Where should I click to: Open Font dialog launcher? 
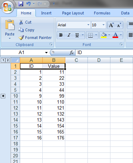click(121, 44)
